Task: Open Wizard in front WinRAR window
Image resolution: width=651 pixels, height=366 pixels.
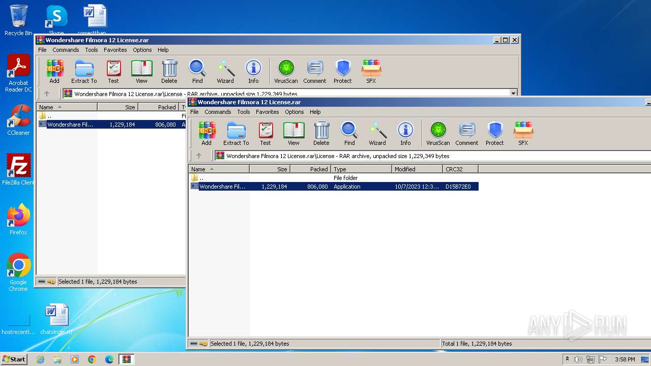Action: tap(377, 134)
